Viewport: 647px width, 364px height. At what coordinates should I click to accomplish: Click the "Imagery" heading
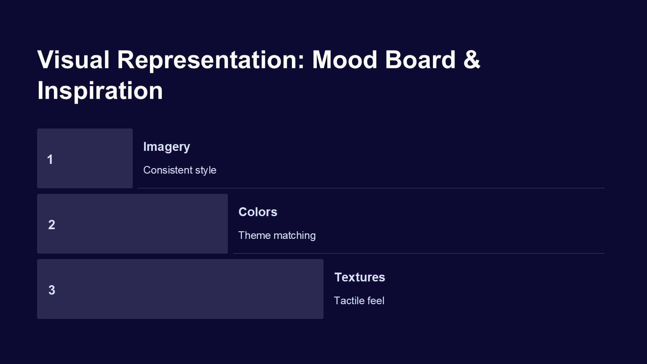point(166,147)
